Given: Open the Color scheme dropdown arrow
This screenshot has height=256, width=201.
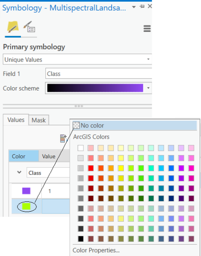Looking at the screenshot, I should point(148,88).
